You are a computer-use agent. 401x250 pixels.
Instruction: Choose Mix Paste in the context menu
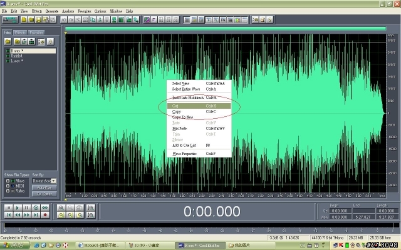(199, 128)
